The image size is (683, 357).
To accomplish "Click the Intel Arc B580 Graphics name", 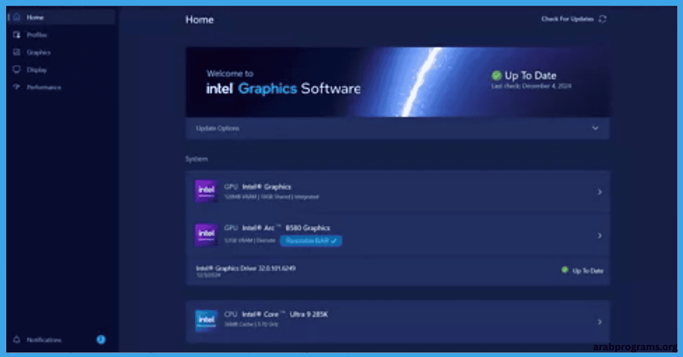I will 286,228.
